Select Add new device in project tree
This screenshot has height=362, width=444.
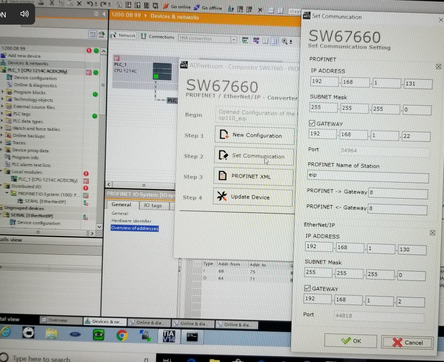(24, 56)
